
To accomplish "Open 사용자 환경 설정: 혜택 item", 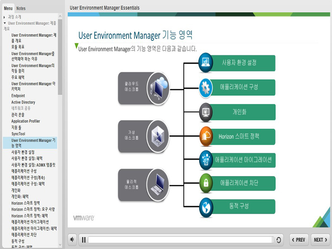I will pos(27,159).
